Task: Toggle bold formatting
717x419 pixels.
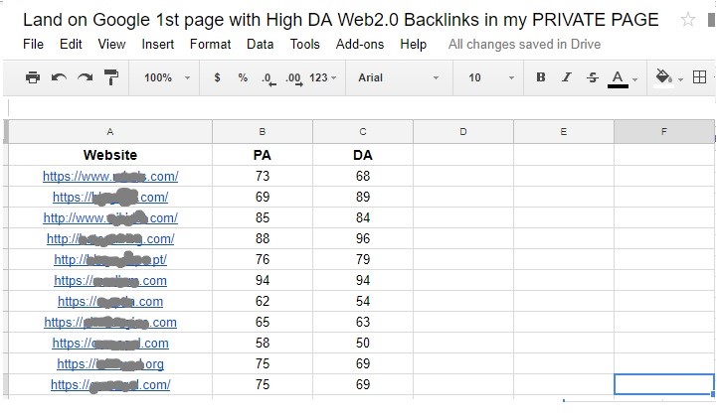Action: click(x=541, y=77)
